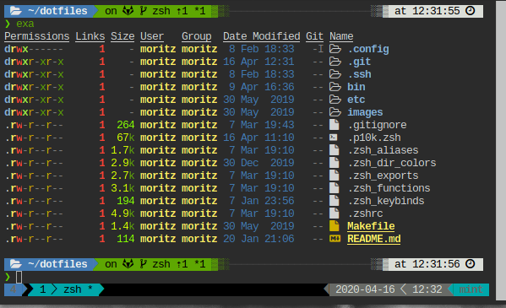Click the folder icon beside .git

[335, 62]
